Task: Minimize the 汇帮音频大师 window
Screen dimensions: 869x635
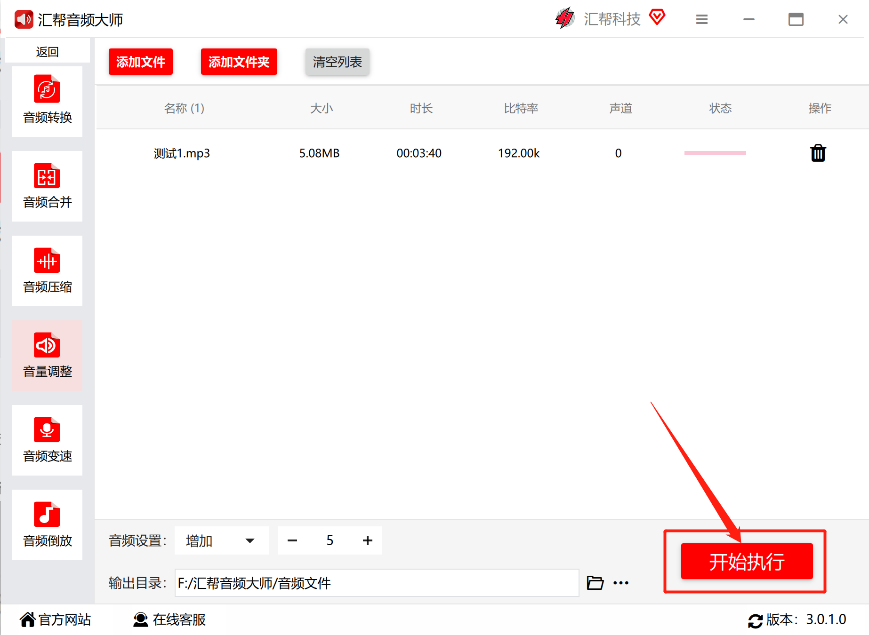Action: [x=749, y=19]
